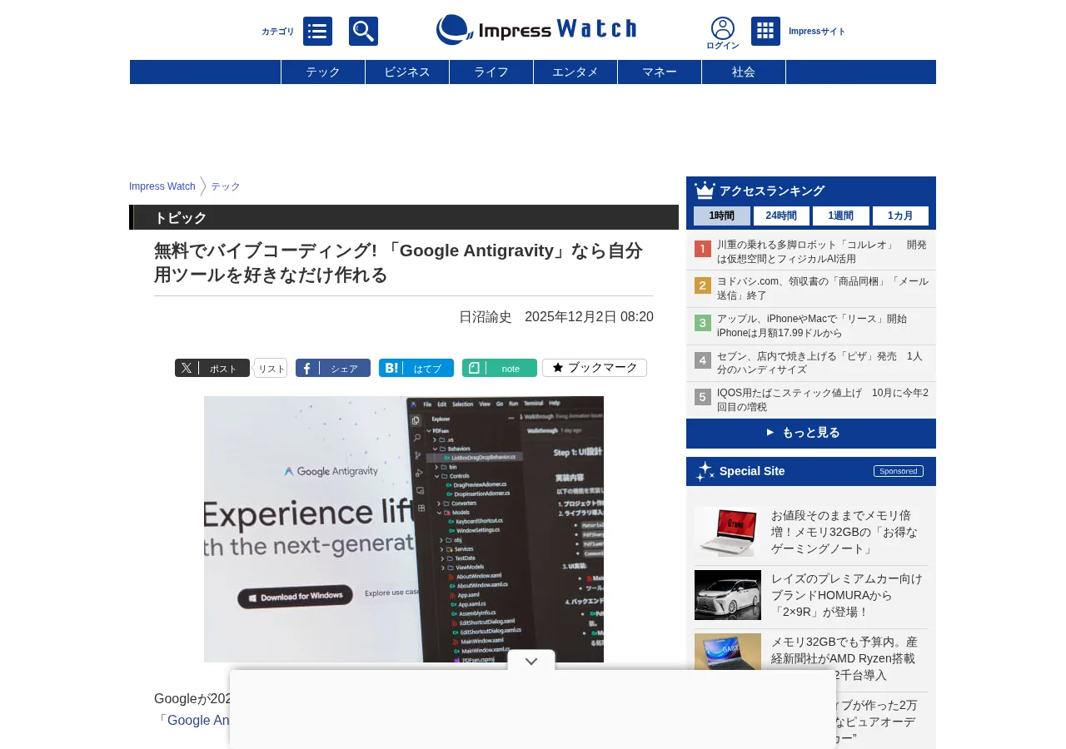Viewport: 1066px width, 749px height.
Task: Open the site search magnifier icon
Action: (363, 32)
